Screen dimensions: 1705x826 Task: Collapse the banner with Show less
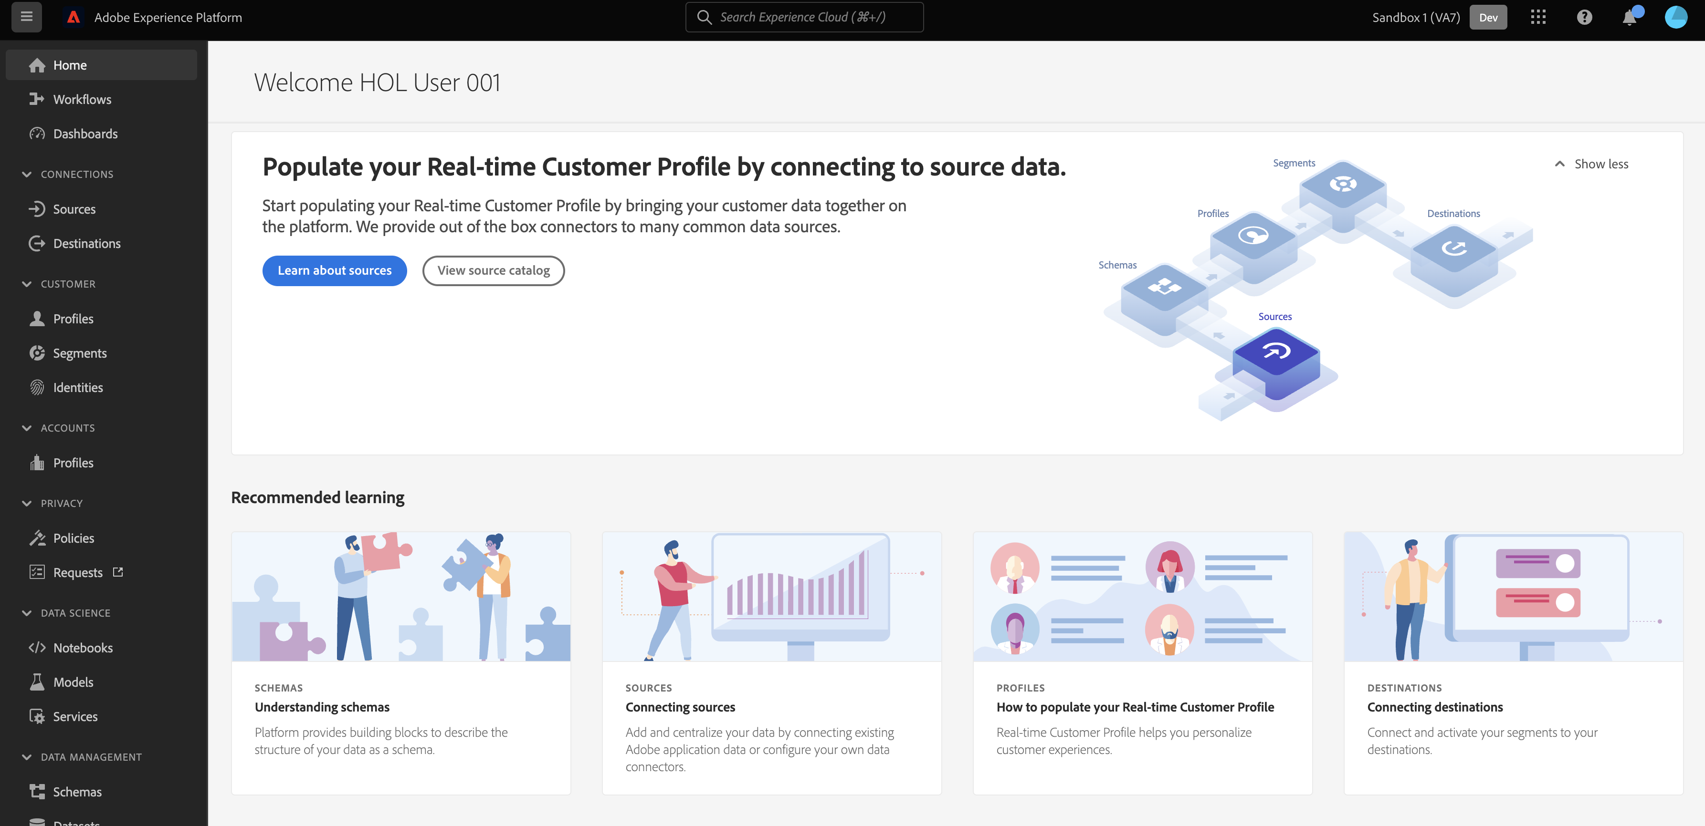1591,164
